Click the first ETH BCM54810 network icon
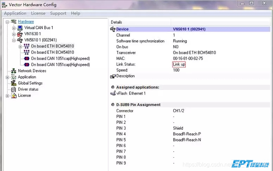This screenshot has width=273, height=171. pos(26,46)
